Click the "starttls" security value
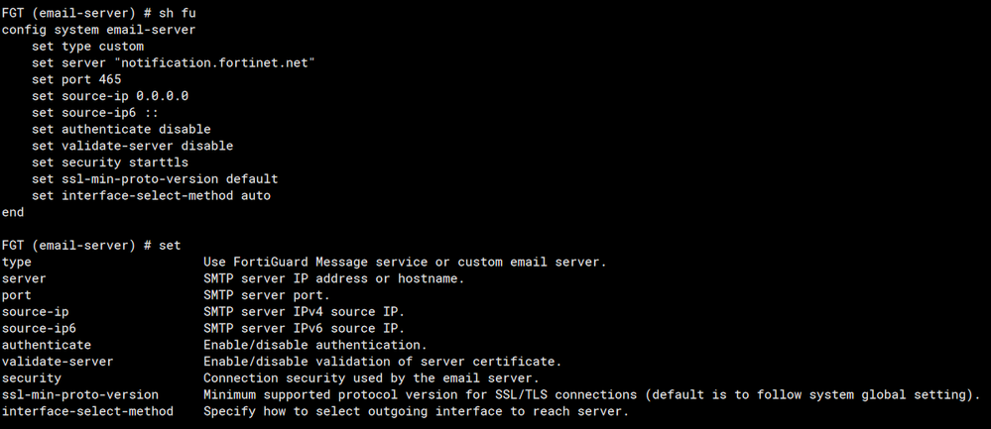991x429 pixels. coord(159,162)
